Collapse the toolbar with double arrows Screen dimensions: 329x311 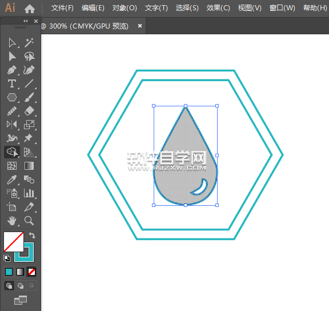point(26,21)
